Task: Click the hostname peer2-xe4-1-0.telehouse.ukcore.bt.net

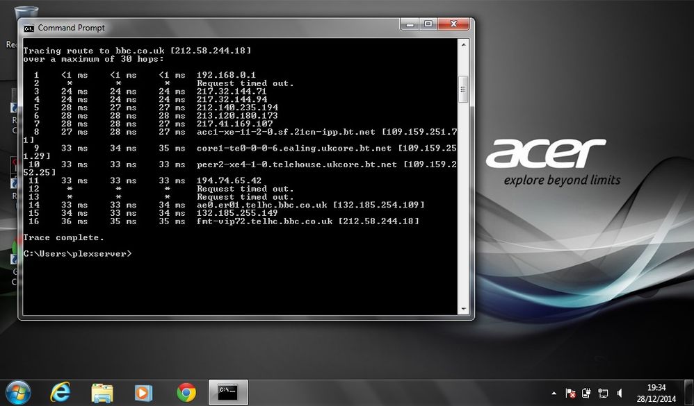Action: click(297, 164)
